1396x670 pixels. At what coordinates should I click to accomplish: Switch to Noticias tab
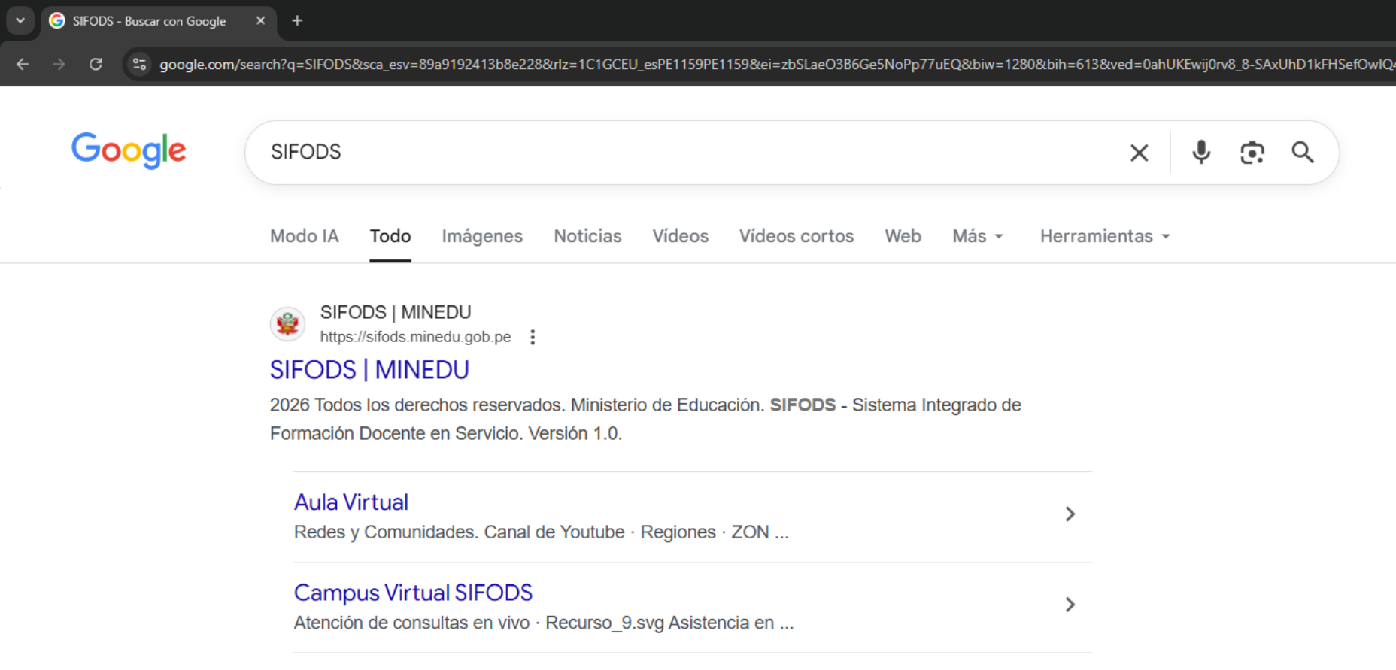(587, 236)
